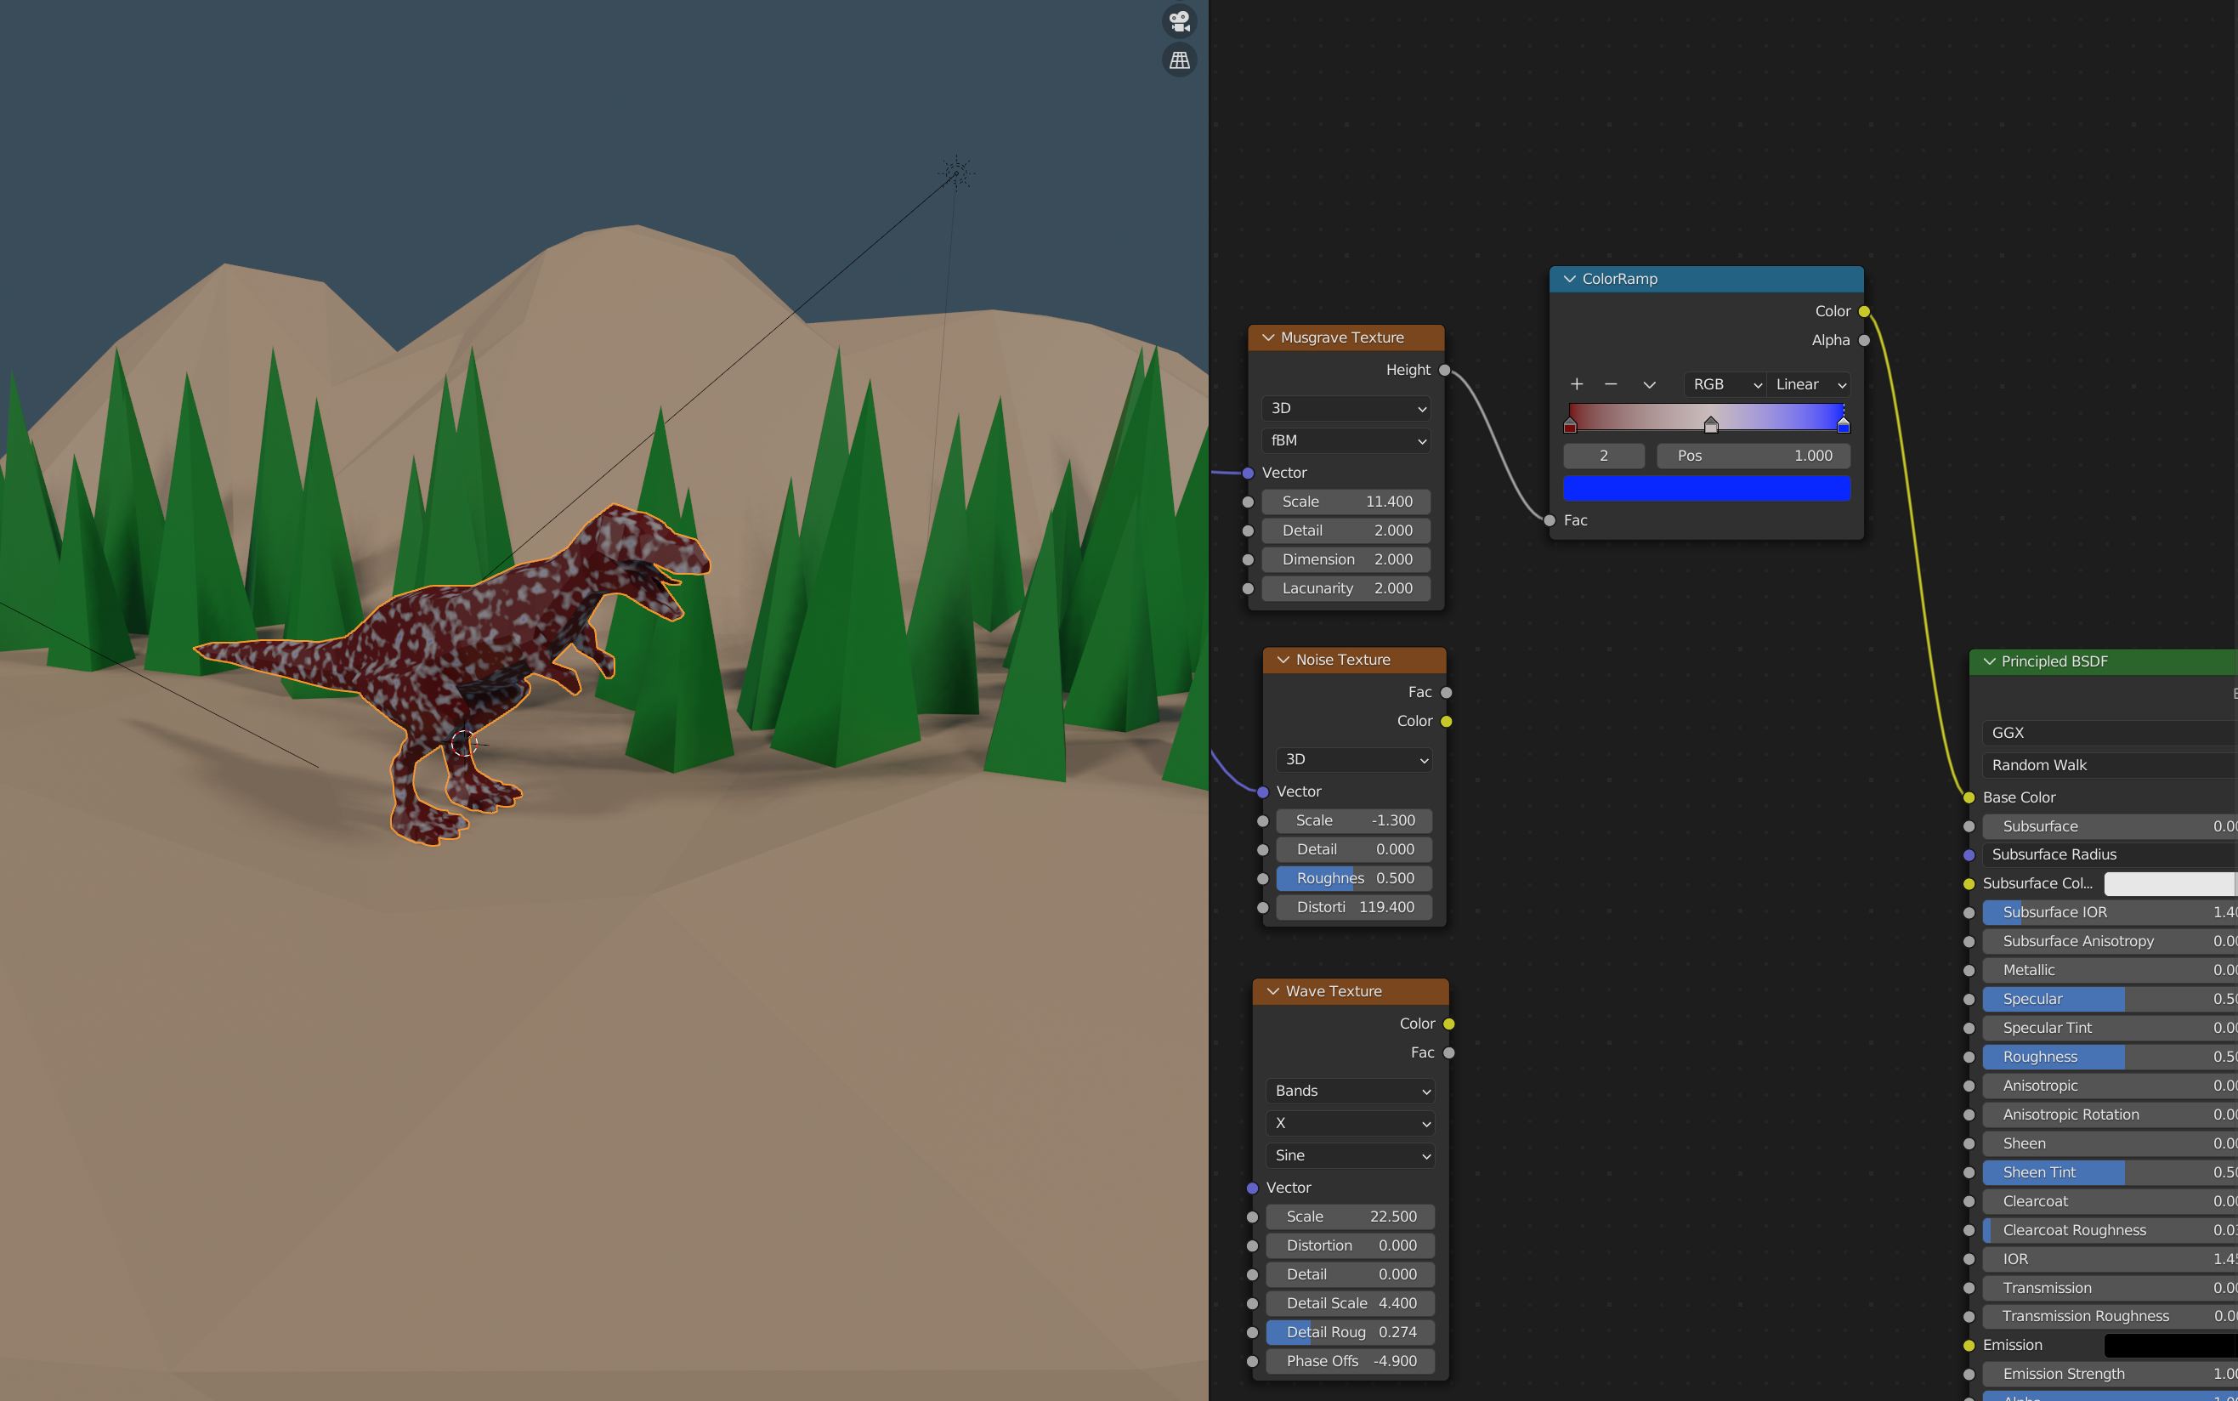Click ColorRamp Color output socket
Image resolution: width=2238 pixels, height=1401 pixels.
click(1864, 311)
